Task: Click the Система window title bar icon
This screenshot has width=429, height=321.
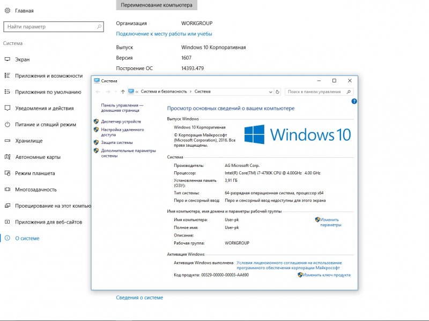Action: [97, 81]
